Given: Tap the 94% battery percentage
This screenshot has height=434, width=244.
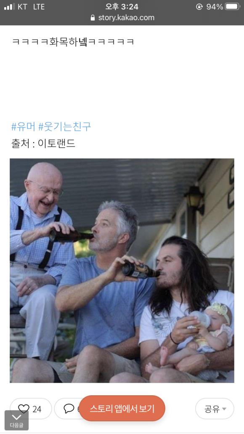Looking at the screenshot, I should (215, 7).
